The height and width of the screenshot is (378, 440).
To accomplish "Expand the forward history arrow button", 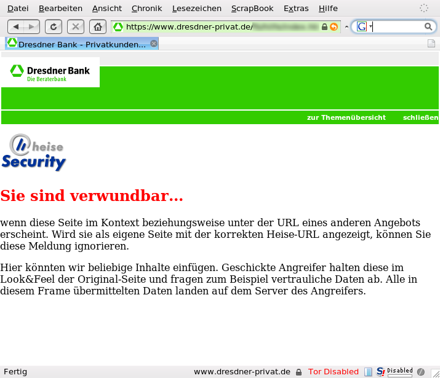I will [32, 26].
